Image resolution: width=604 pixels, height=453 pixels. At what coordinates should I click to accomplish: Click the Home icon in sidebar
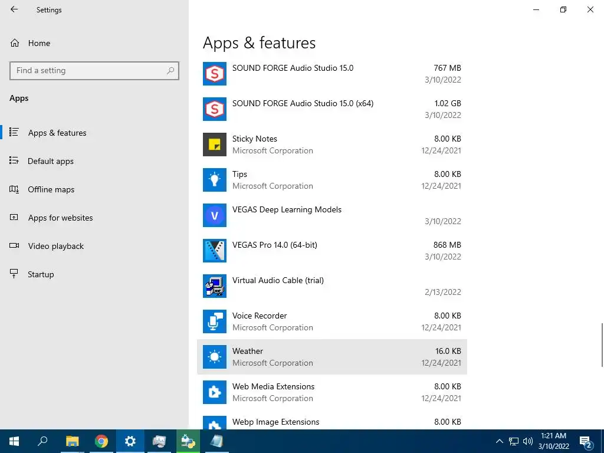click(x=15, y=42)
